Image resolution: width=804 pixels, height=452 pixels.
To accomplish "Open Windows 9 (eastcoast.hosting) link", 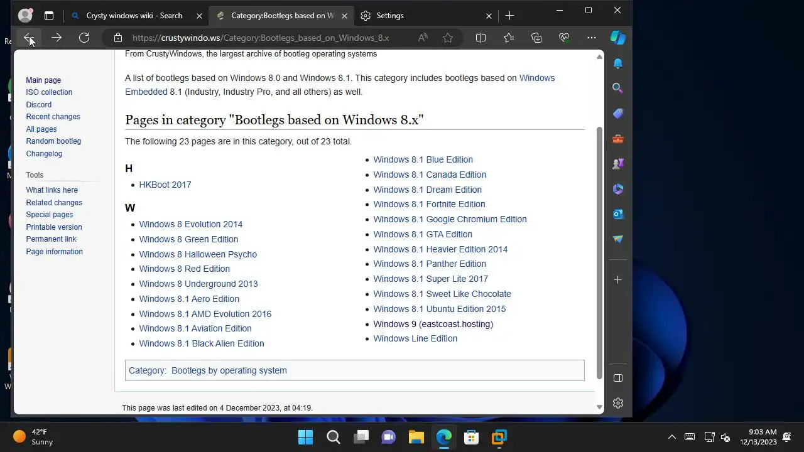I will 433,324.
